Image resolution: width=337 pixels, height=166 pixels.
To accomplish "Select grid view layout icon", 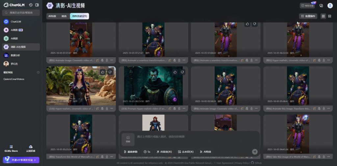I will point(323,16).
